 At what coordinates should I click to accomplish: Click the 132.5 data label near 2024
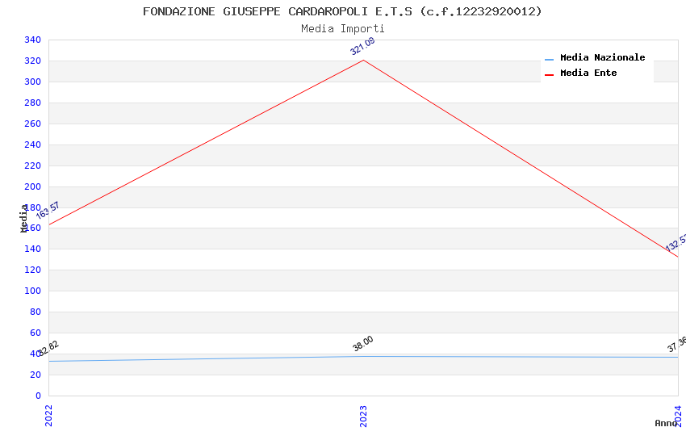click(676, 243)
